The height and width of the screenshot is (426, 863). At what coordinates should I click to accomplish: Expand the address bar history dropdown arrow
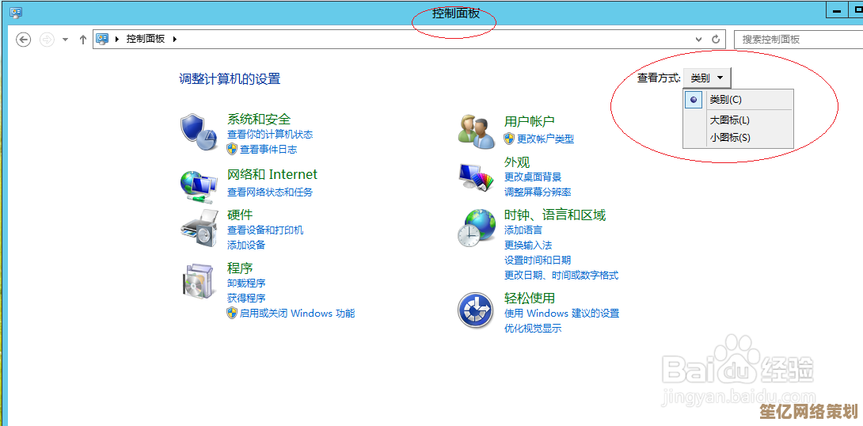point(698,39)
